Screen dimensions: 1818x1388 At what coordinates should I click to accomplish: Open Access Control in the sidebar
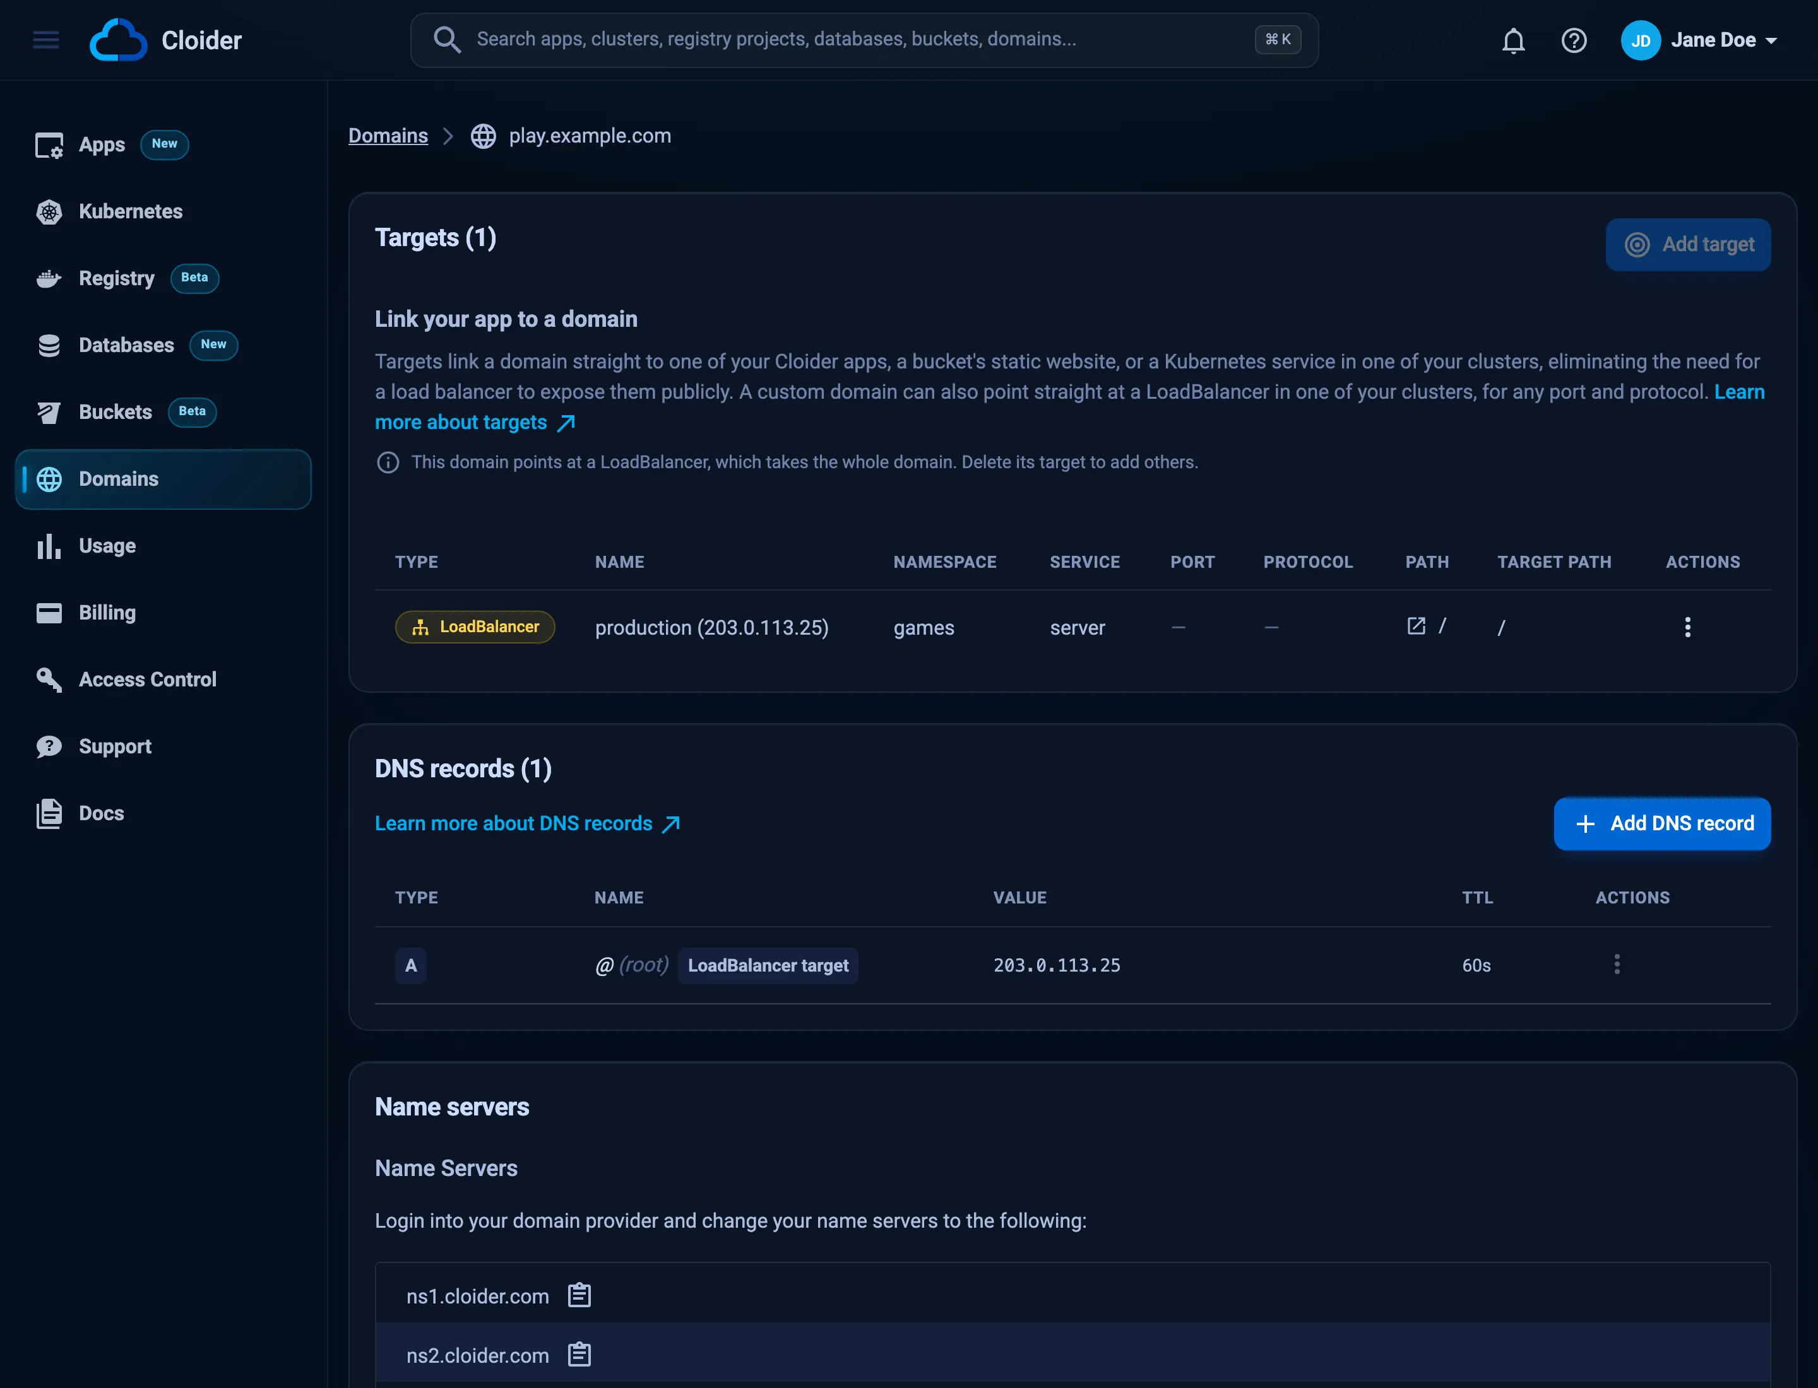click(163, 680)
